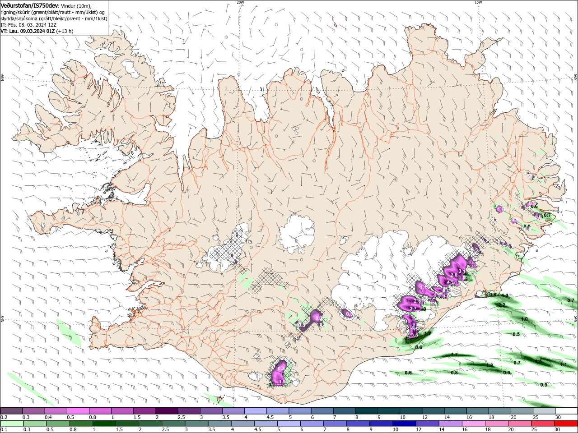Click the lower-row blue swatch starting at label 8

point(358,424)
